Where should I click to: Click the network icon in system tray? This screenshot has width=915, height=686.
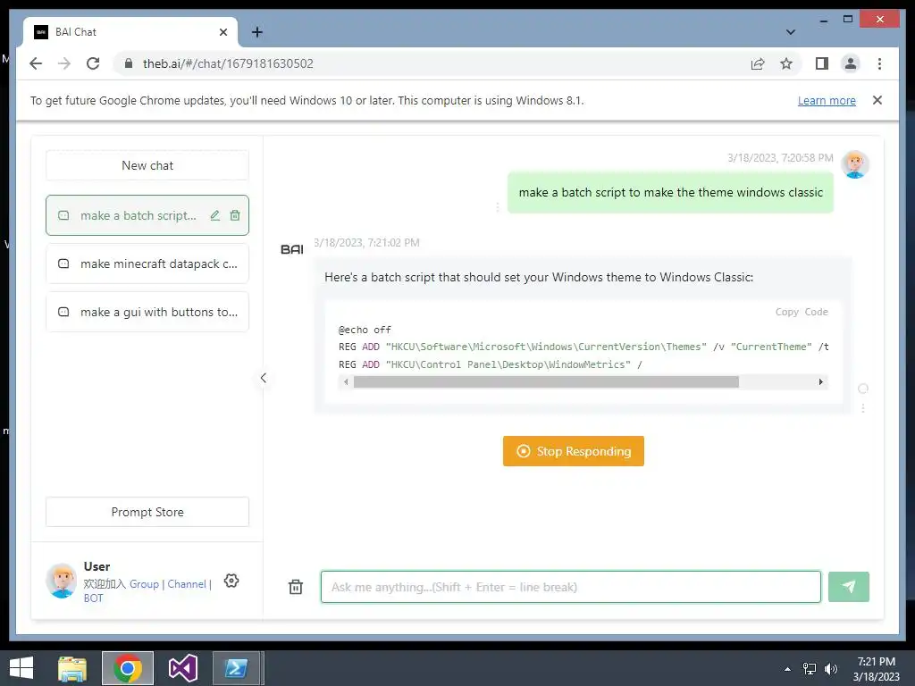point(810,669)
